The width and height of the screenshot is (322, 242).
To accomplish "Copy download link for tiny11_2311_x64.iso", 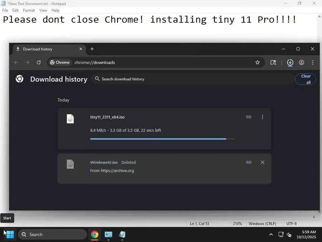I will [x=249, y=117].
